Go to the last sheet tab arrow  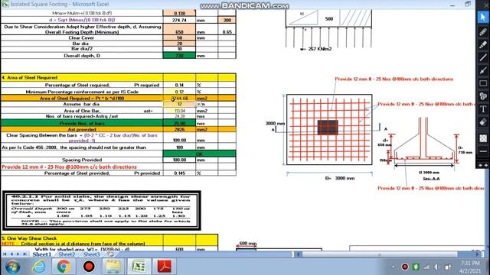pos(24,254)
